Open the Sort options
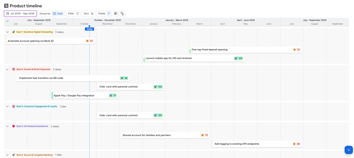Image resolution: width=354 pixels, height=158 pixels. (88, 14)
